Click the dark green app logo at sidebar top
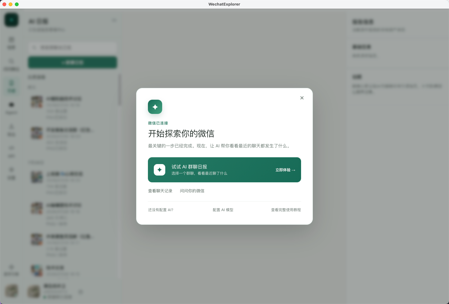 [11, 20]
